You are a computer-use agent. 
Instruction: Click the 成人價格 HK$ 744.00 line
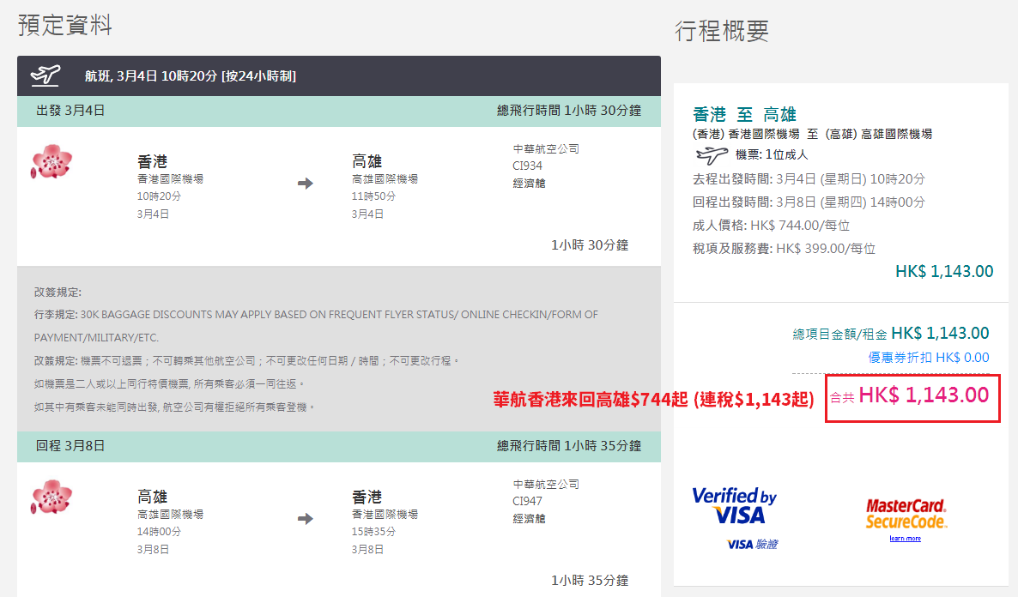pos(772,226)
